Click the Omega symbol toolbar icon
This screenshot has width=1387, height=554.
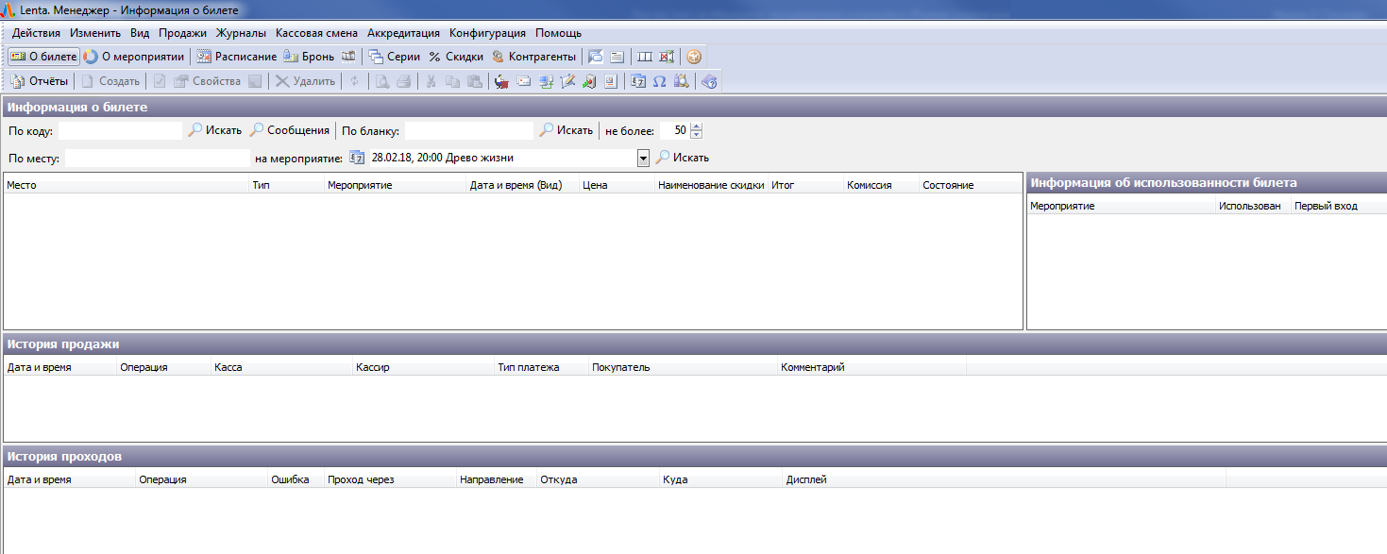(x=659, y=81)
